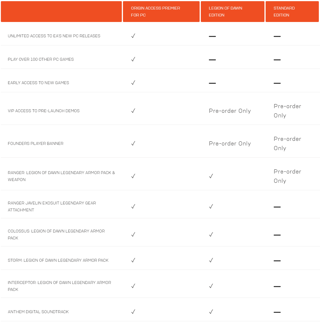Select the Legion of Dawn Edition header

click(225, 12)
